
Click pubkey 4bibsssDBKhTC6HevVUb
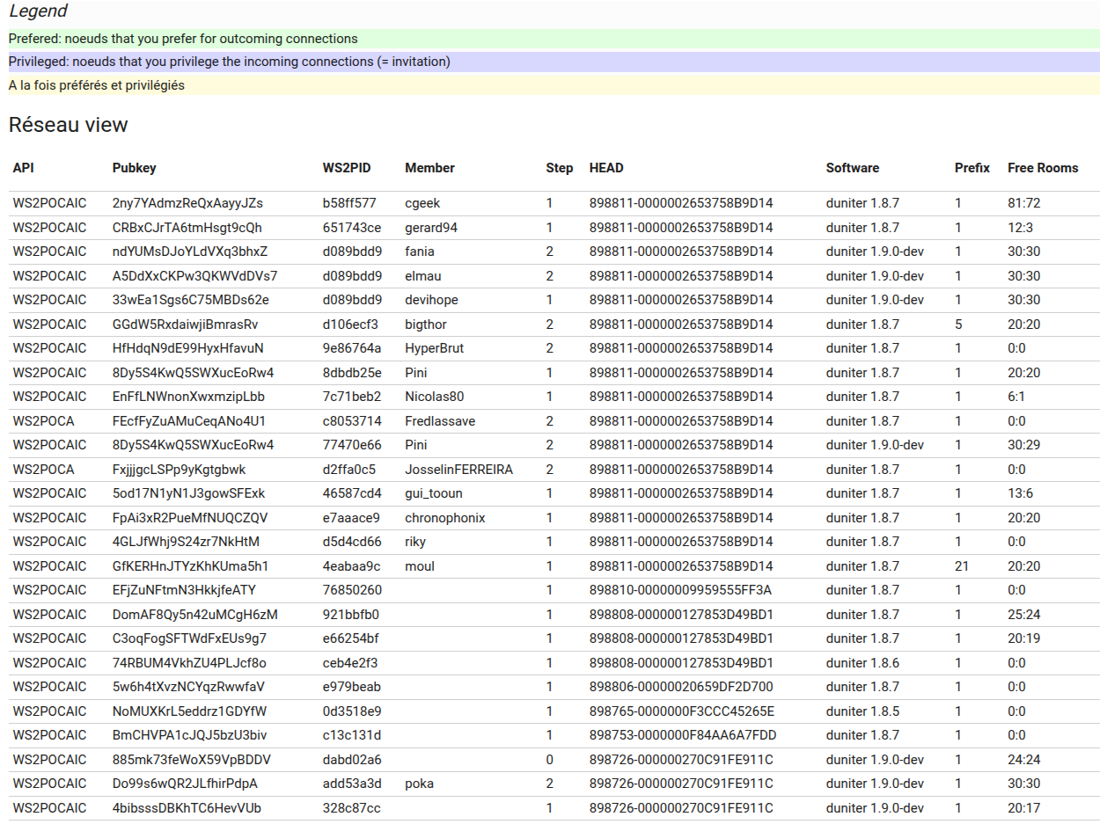pyautogui.click(x=187, y=808)
